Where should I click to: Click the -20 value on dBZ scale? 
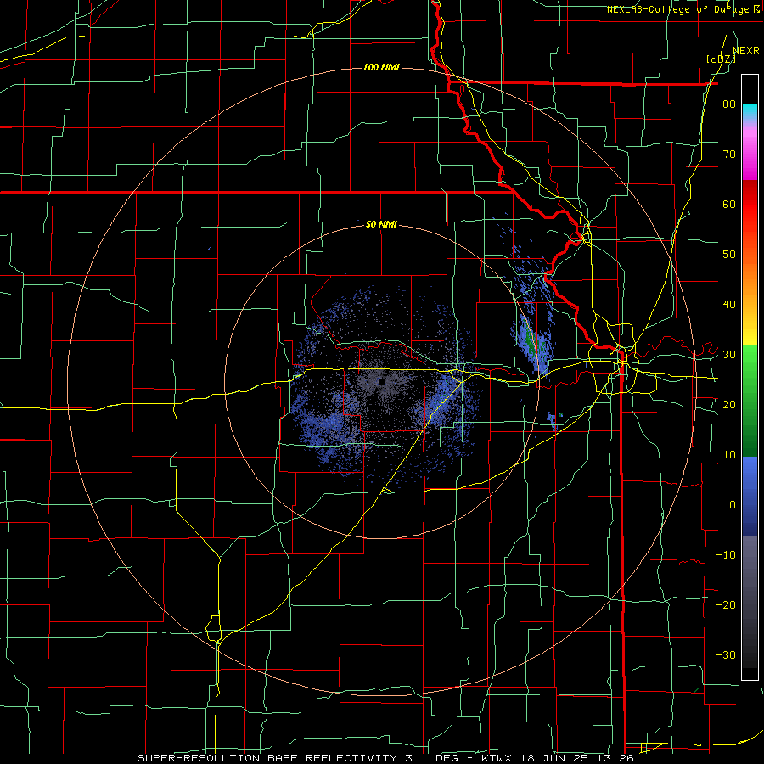point(726,604)
